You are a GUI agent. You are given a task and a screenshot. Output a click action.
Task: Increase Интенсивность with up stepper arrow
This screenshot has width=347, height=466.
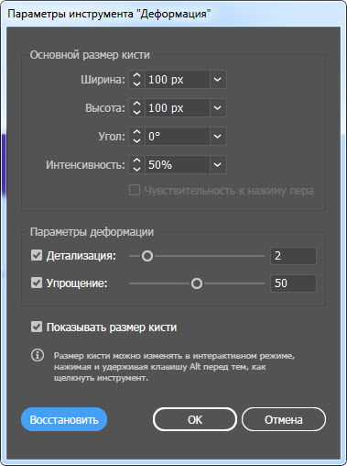pyautogui.click(x=137, y=161)
